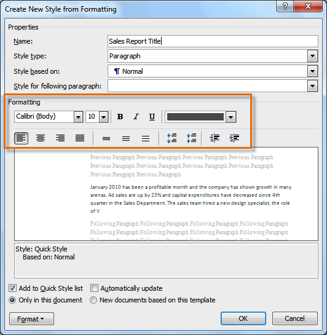Click the Help question mark button

point(285,6)
